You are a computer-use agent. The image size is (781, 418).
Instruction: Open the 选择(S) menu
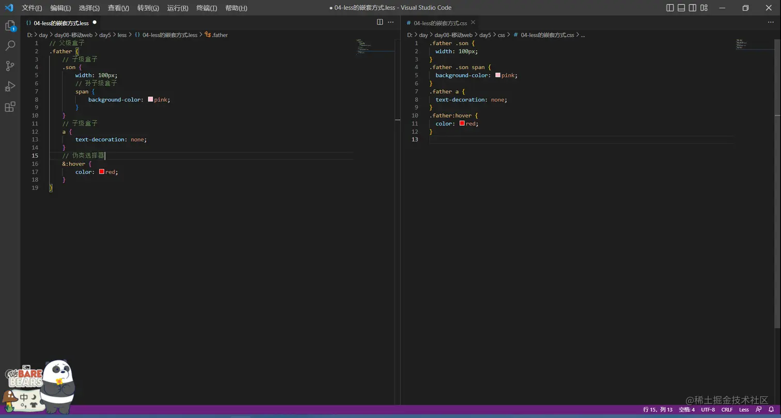(x=89, y=8)
